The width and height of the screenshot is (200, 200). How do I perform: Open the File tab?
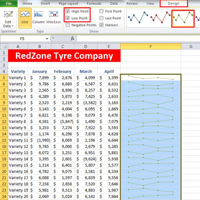pyautogui.click(x=9, y=4)
